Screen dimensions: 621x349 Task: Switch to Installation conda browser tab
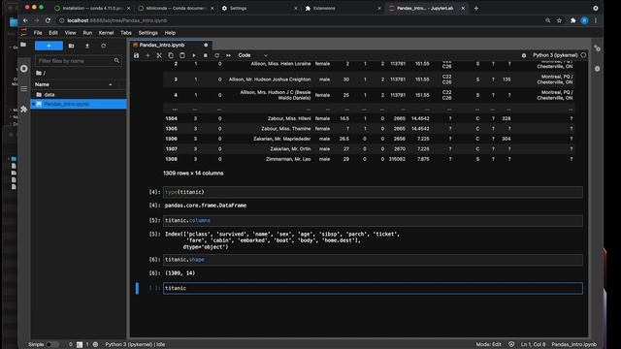tap(93, 9)
